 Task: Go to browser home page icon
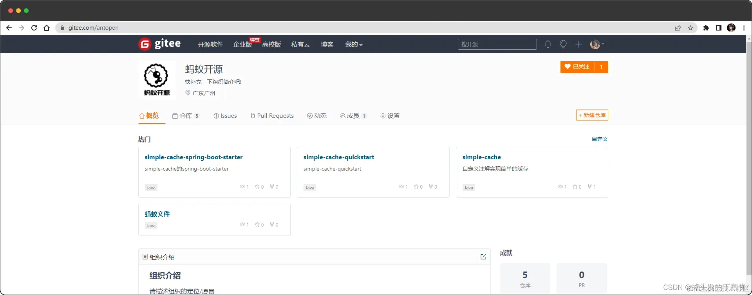point(47,28)
